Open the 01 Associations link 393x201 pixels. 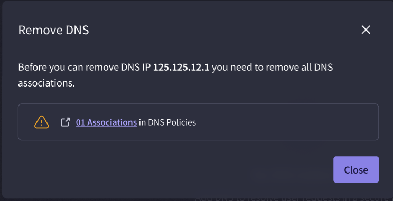coord(106,122)
